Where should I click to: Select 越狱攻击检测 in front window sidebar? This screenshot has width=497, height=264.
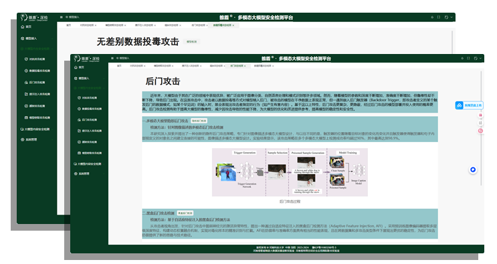point(87,142)
